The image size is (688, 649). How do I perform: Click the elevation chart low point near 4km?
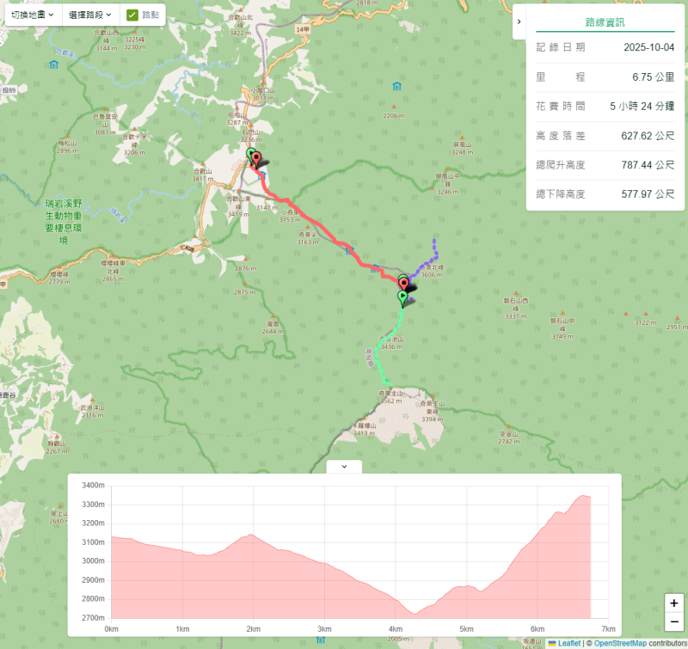click(415, 613)
